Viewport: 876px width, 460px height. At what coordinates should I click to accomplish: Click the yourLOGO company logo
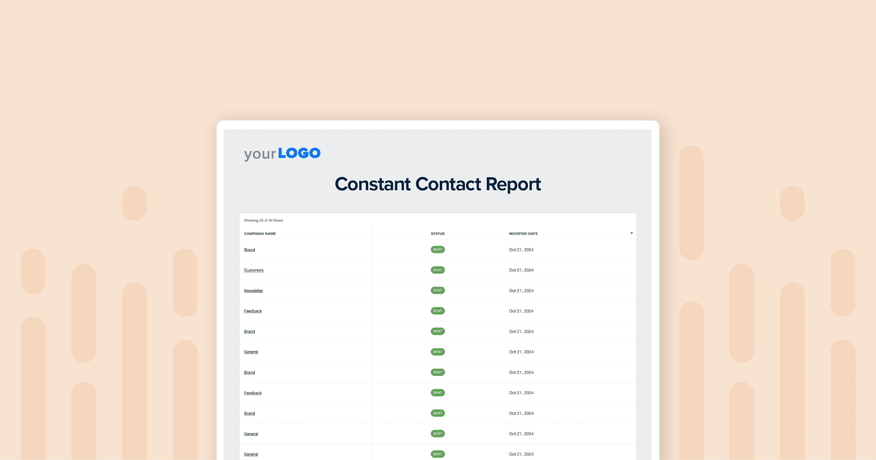coord(282,153)
